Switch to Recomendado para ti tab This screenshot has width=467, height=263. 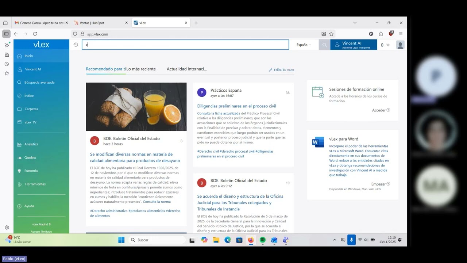[106, 69]
